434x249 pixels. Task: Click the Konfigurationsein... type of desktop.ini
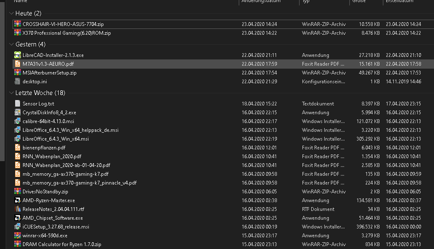pyautogui.click(x=323, y=82)
